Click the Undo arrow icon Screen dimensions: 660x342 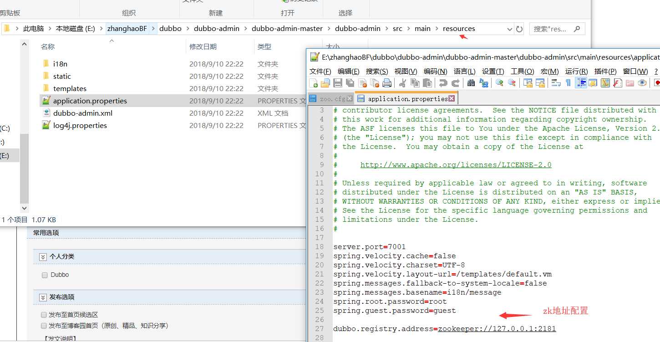tap(442, 83)
